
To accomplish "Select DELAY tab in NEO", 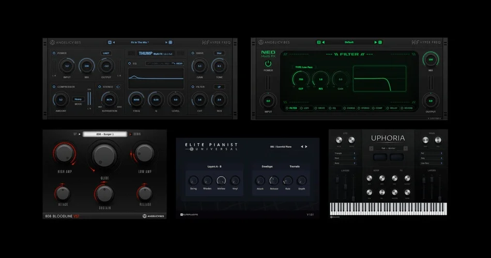I will [392, 108].
